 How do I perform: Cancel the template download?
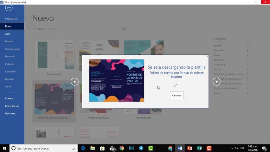click(176, 95)
